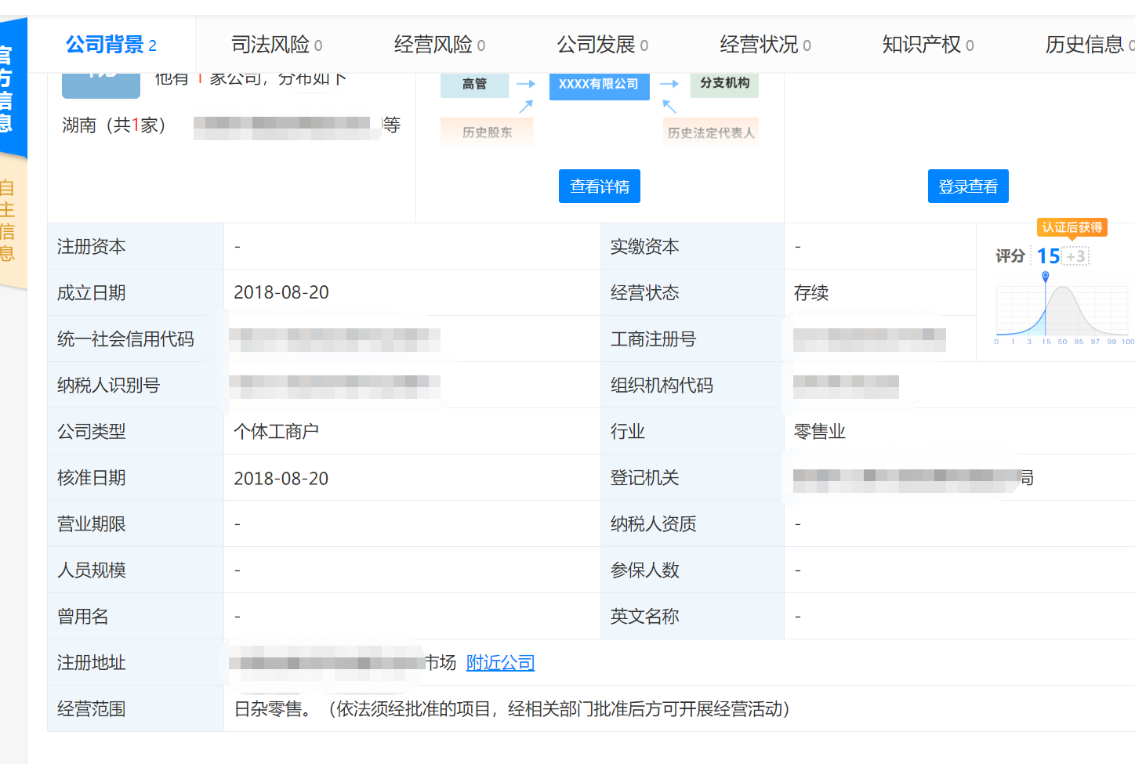Click the 纳税人资质 label
1135x764 pixels.
[653, 524]
